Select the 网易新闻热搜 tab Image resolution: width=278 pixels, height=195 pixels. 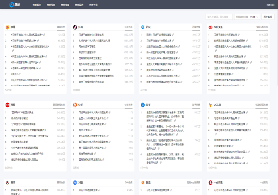click(x=59, y=105)
